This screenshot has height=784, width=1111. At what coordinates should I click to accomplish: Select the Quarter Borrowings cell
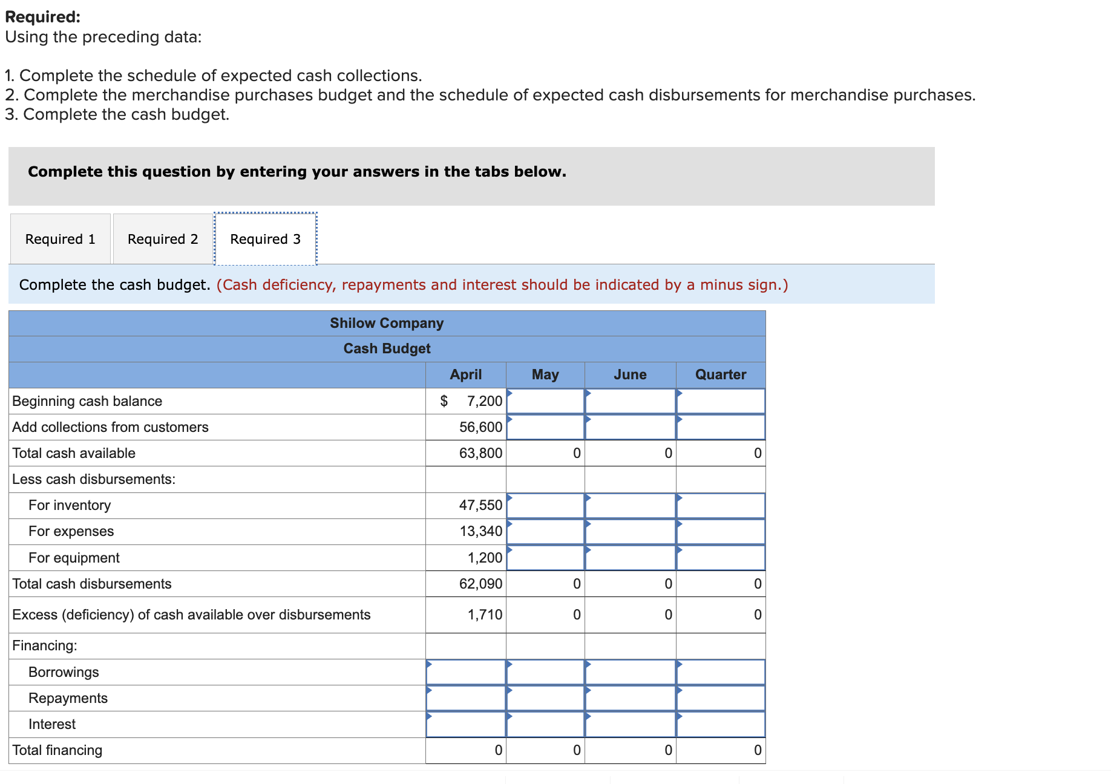coord(720,671)
